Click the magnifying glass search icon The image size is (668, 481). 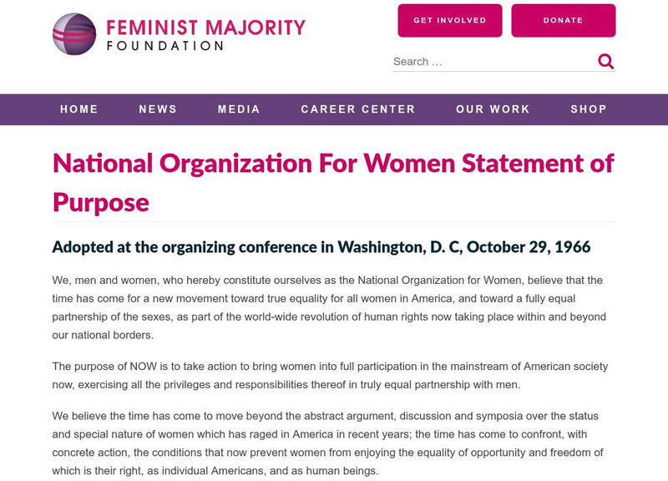tap(606, 61)
